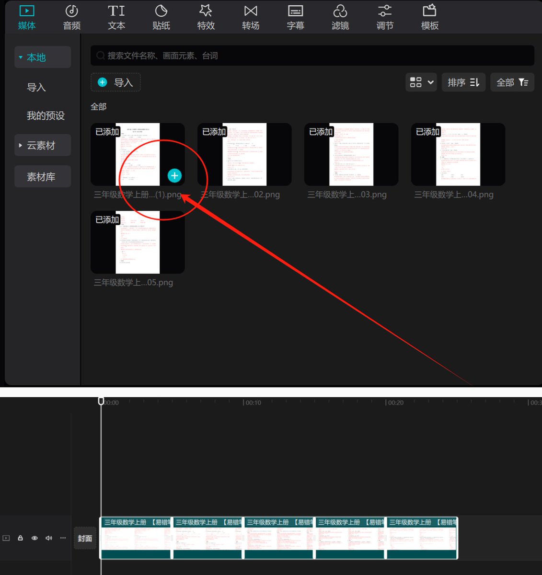Viewport: 542px width, 575px height.
Task: Open the 调节 adjustment tab
Action: 385,18
